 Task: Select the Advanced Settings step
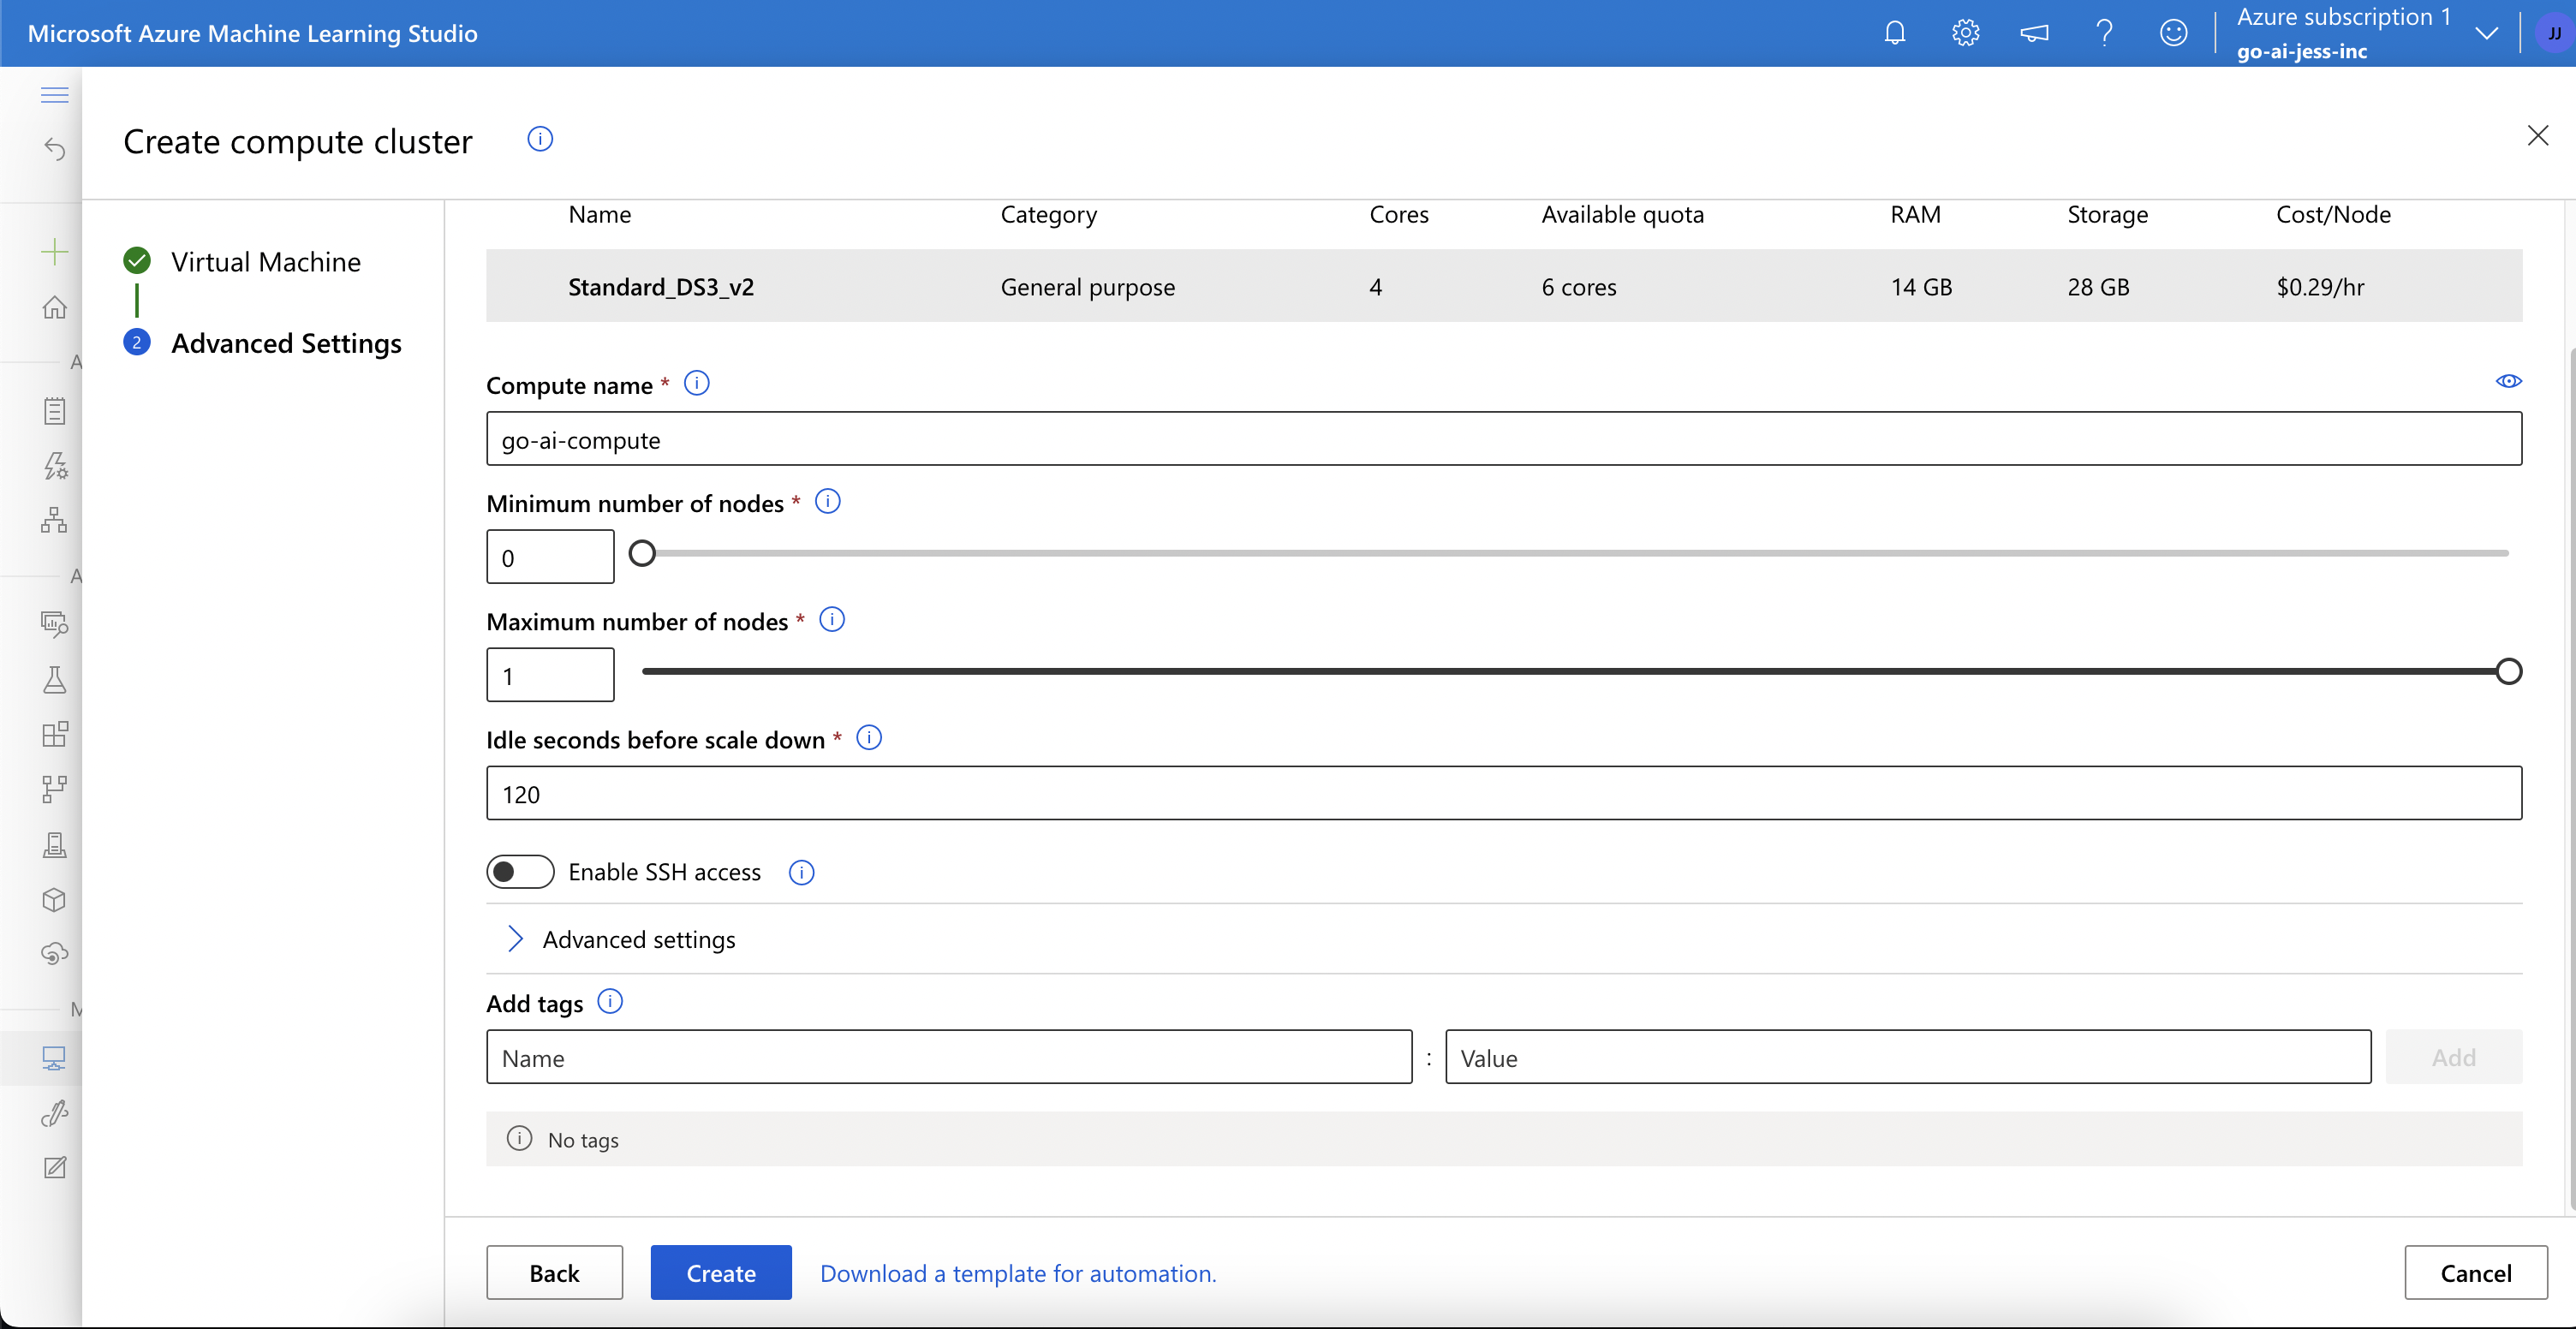pyautogui.click(x=286, y=343)
